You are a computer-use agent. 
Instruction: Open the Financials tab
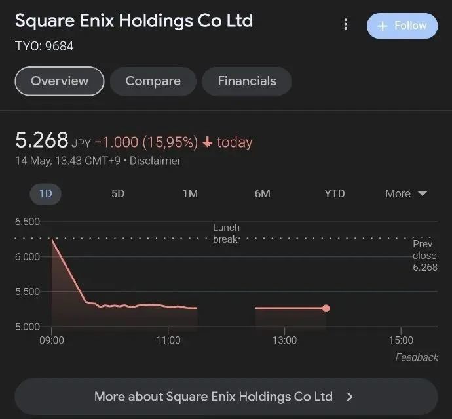pyautogui.click(x=246, y=81)
